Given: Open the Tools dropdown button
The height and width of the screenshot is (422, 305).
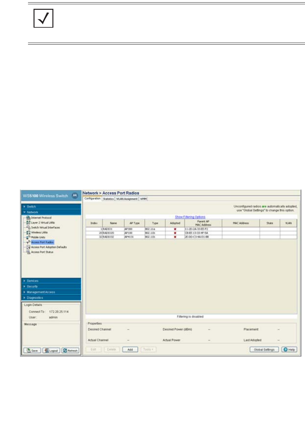Looking at the screenshot, I should [x=148, y=349].
